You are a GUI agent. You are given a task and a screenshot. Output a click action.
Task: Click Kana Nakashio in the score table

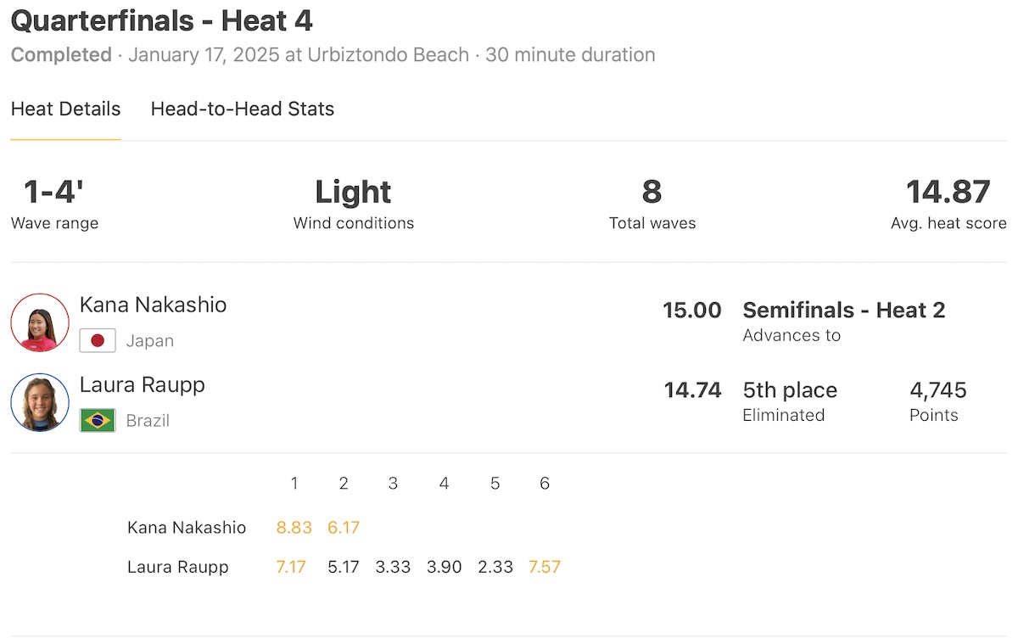click(187, 528)
